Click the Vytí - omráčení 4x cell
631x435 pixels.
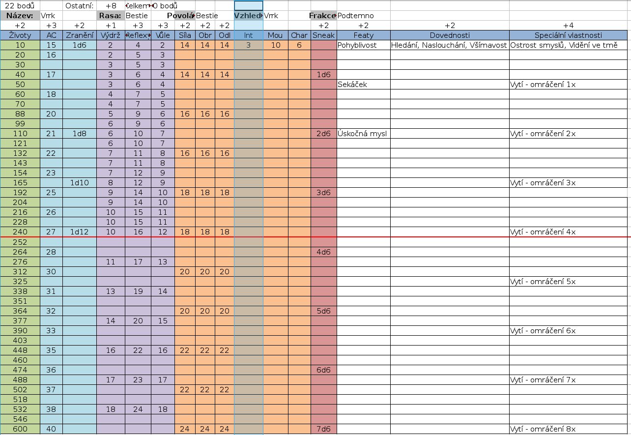coord(570,232)
